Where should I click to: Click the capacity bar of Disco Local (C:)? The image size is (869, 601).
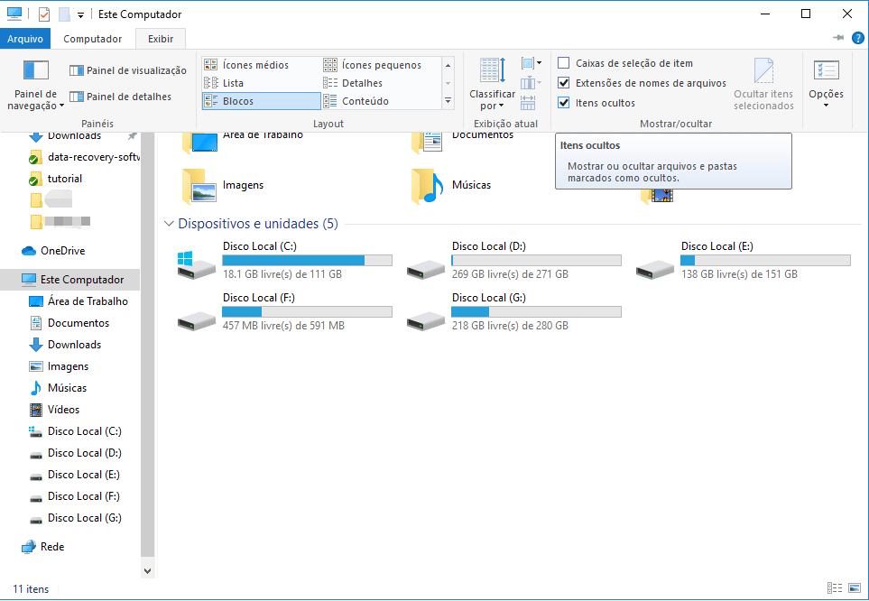coord(307,259)
